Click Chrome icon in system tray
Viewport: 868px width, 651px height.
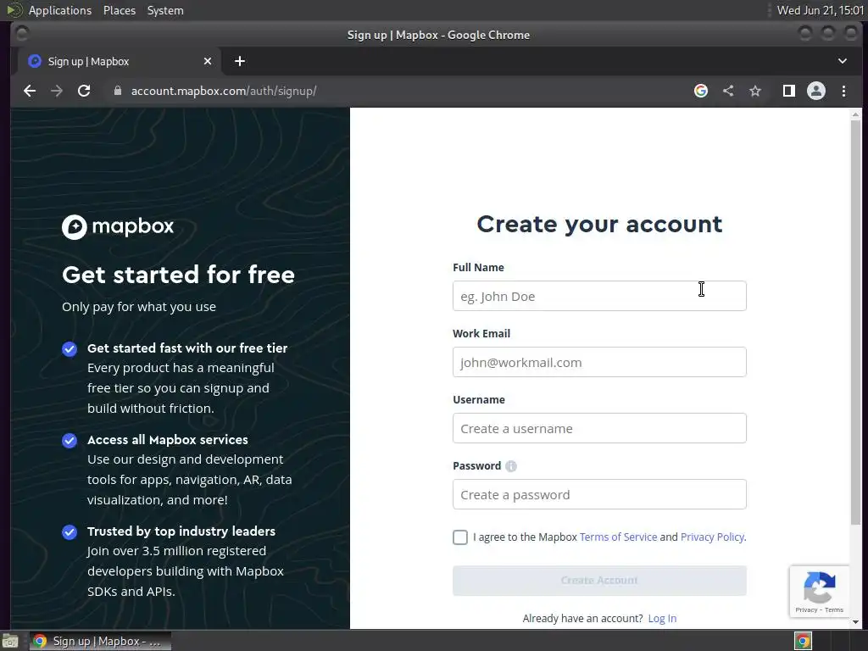tap(803, 641)
